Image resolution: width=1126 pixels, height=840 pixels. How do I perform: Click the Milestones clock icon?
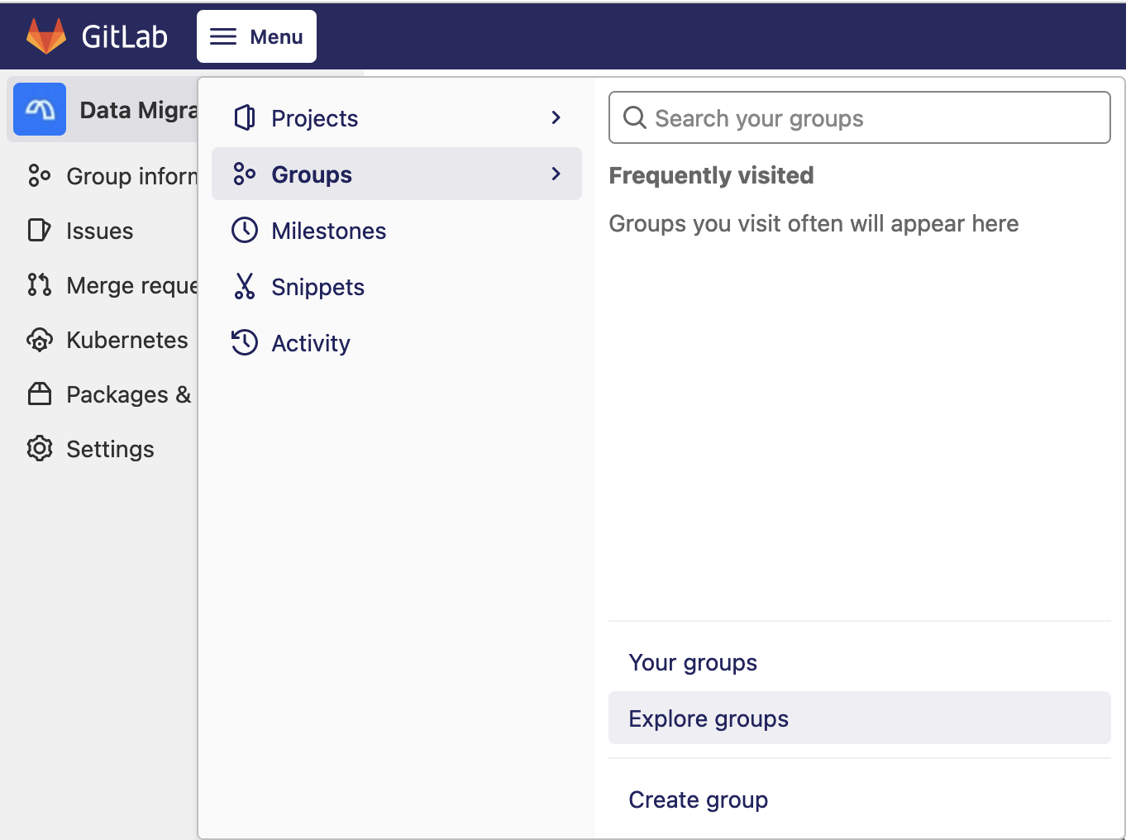pyautogui.click(x=244, y=231)
